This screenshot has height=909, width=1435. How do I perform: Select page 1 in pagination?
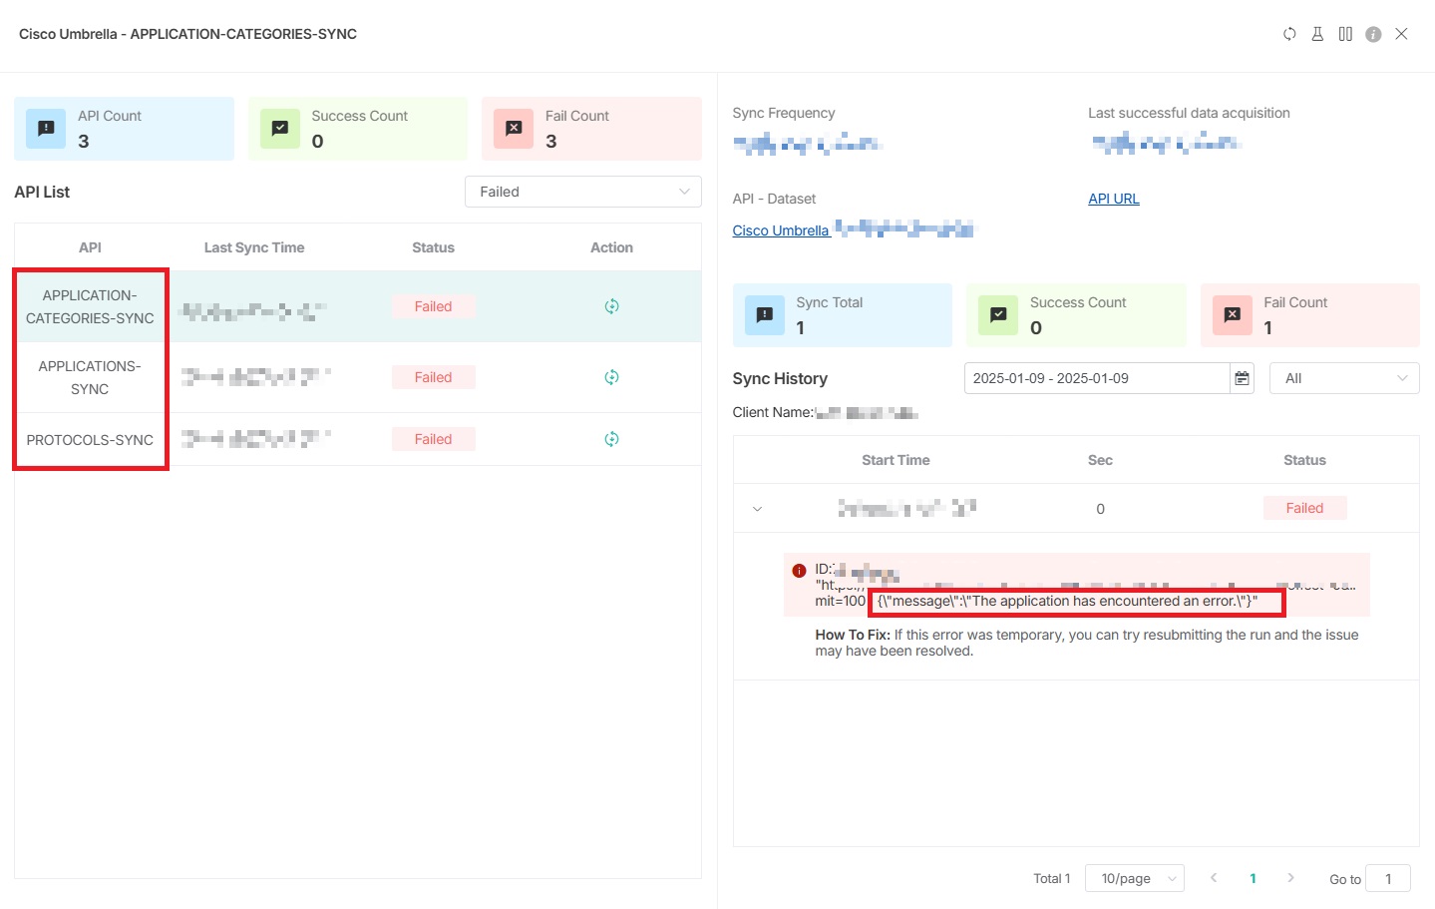pyautogui.click(x=1253, y=878)
